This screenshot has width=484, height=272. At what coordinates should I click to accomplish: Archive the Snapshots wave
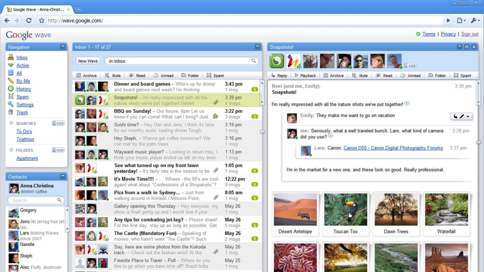[333, 76]
